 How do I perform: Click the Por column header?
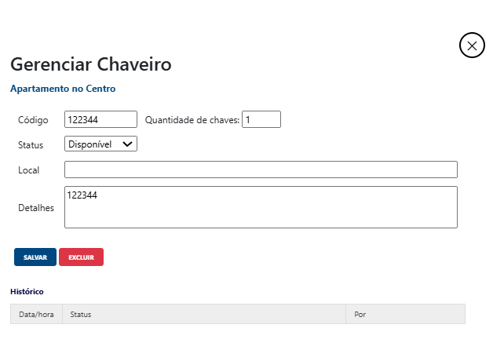pyautogui.click(x=360, y=314)
